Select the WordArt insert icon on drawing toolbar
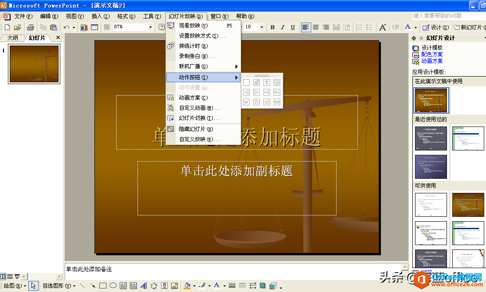 [143, 286]
